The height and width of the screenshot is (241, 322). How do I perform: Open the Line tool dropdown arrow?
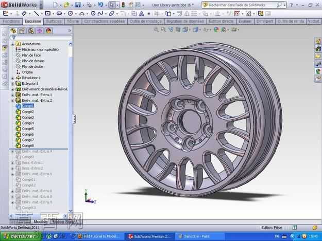pyautogui.click(x=42, y=14)
